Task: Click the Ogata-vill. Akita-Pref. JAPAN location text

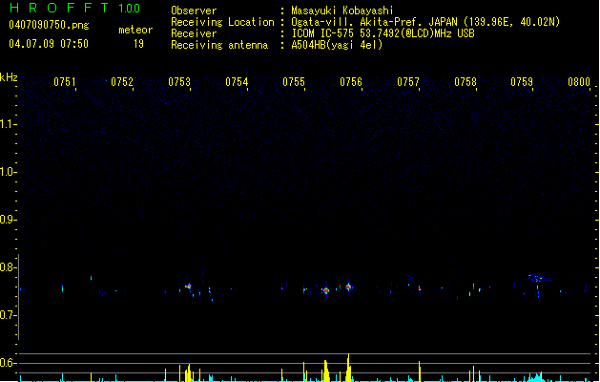Action: tap(425, 22)
